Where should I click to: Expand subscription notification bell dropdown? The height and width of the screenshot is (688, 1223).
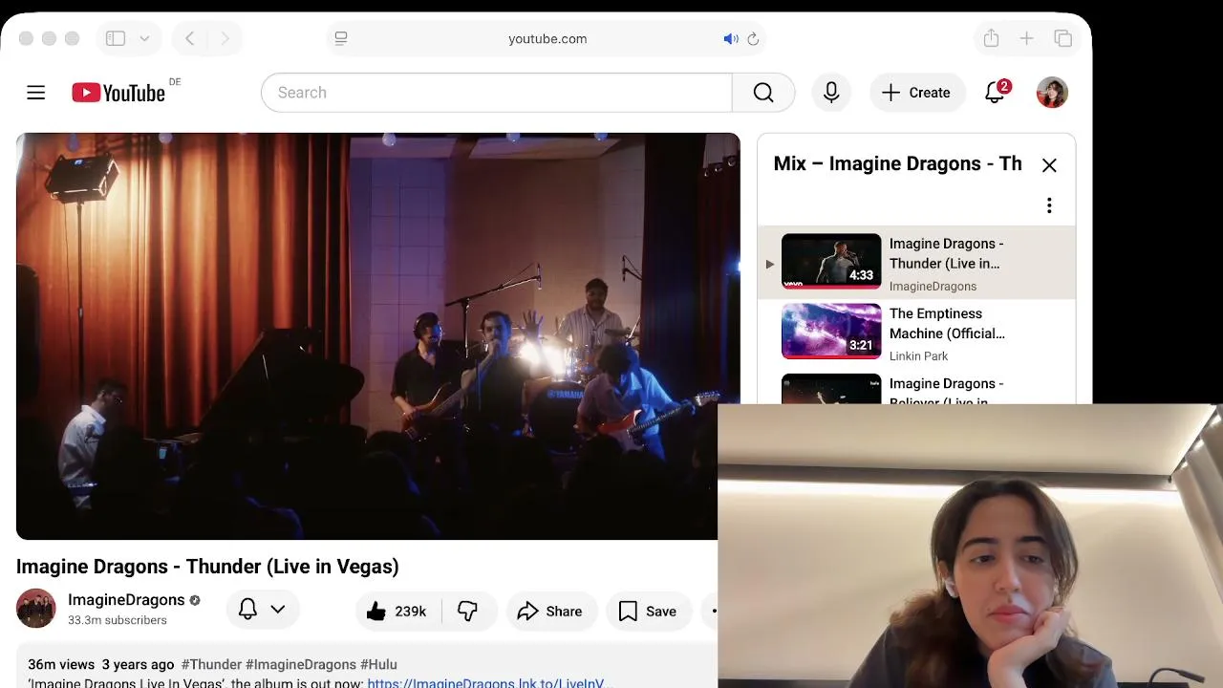click(263, 610)
